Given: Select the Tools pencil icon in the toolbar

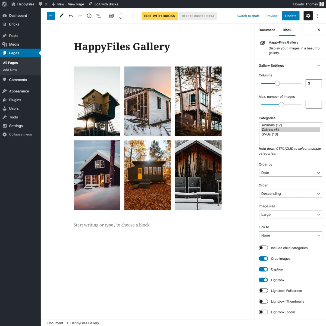Looking at the screenshot, I should [61, 16].
